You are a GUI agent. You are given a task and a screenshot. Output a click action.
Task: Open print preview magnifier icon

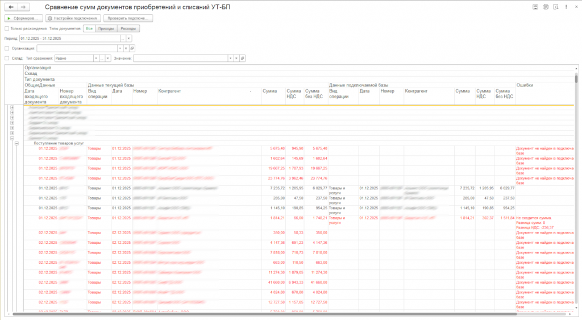(556, 7)
